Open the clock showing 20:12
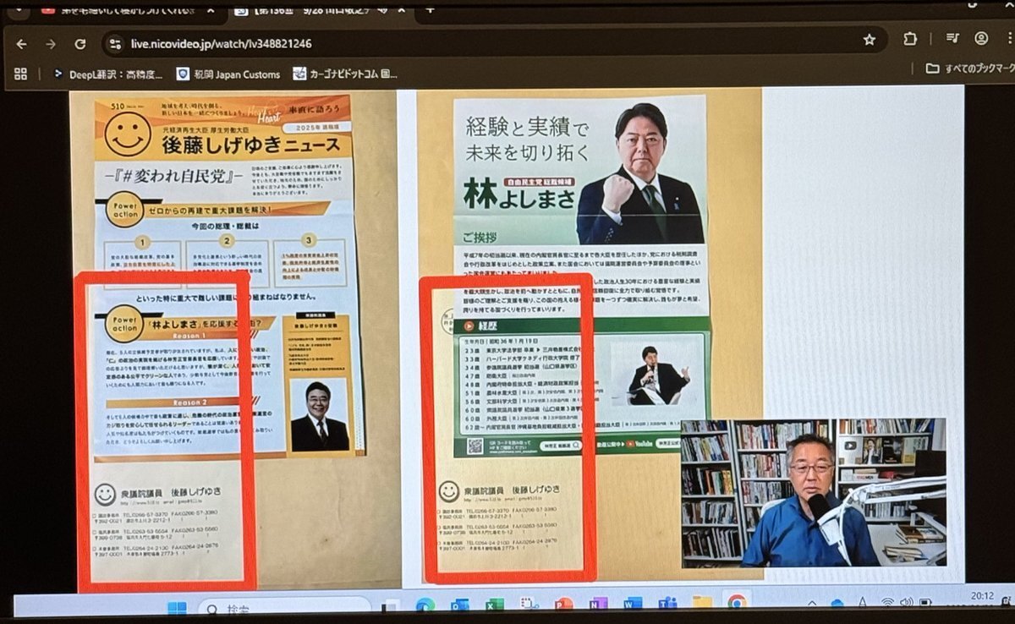The height and width of the screenshot is (624, 1015). (x=983, y=597)
